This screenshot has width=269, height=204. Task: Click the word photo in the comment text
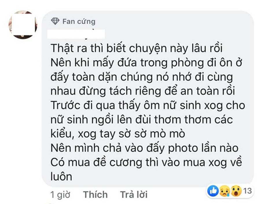[x=184, y=148]
